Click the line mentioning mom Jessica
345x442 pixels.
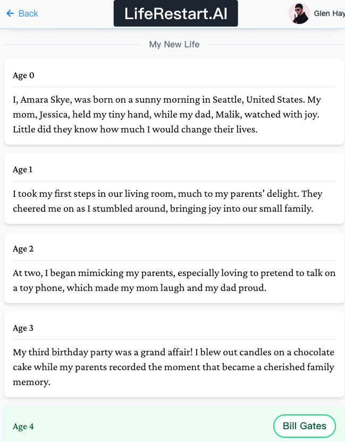click(x=173, y=114)
